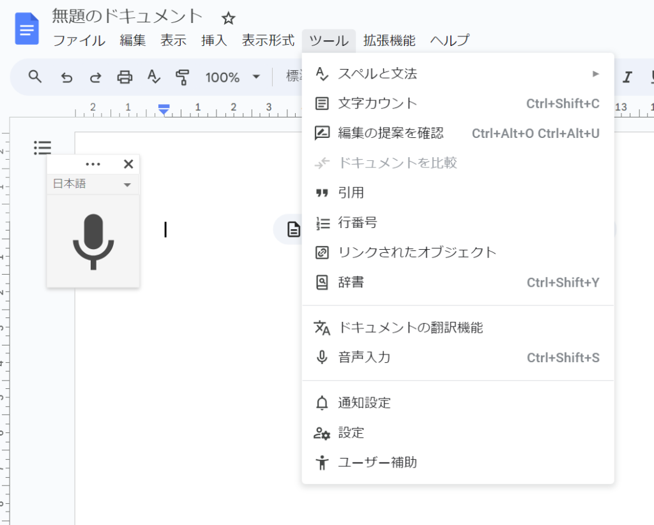Screen dimensions: 654x525
Task: Redo the last action
Action: coord(96,77)
